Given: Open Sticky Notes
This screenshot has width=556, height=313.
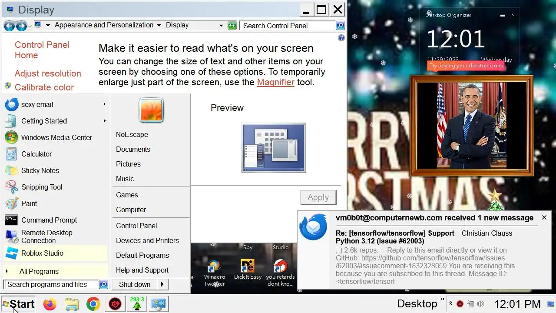Looking at the screenshot, I should 55,170.
